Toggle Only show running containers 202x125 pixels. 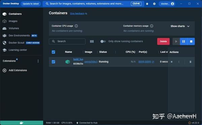point(103,41)
